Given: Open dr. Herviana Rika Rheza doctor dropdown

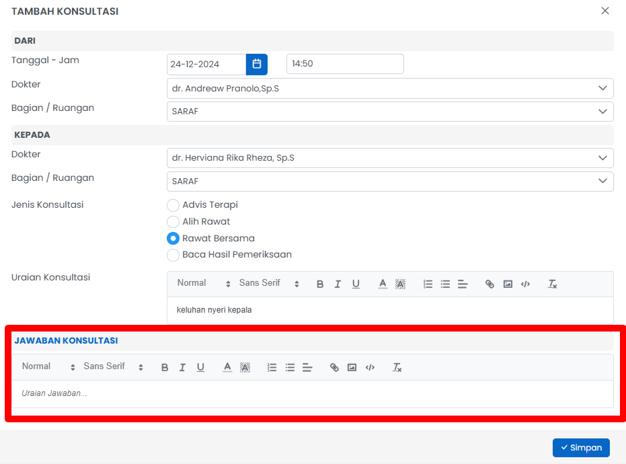Looking at the screenshot, I should click(390, 158).
